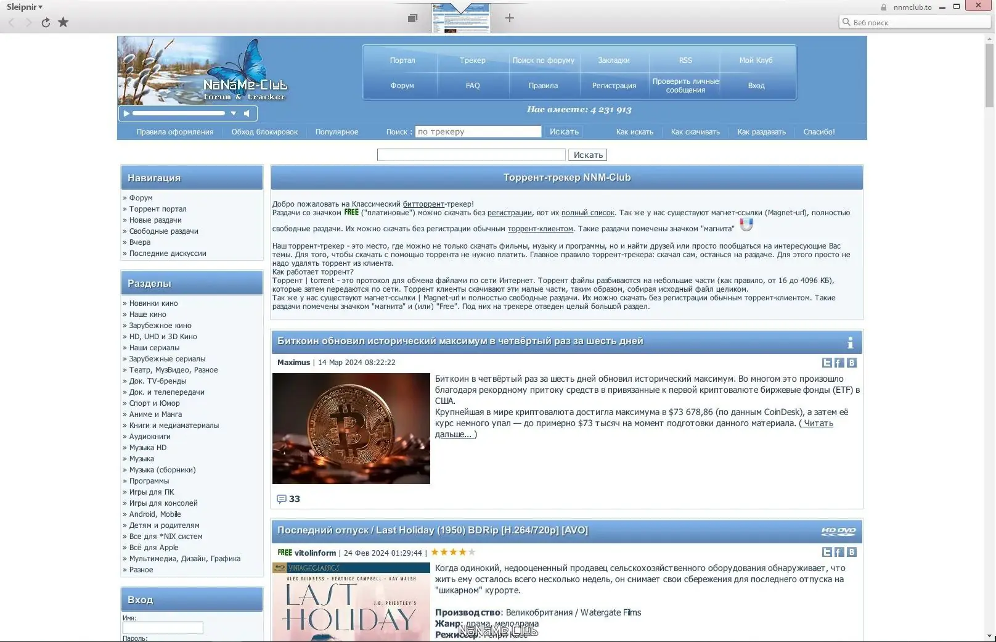Focus the Имя login field
Viewport: 996px width, 642px height.
163,628
